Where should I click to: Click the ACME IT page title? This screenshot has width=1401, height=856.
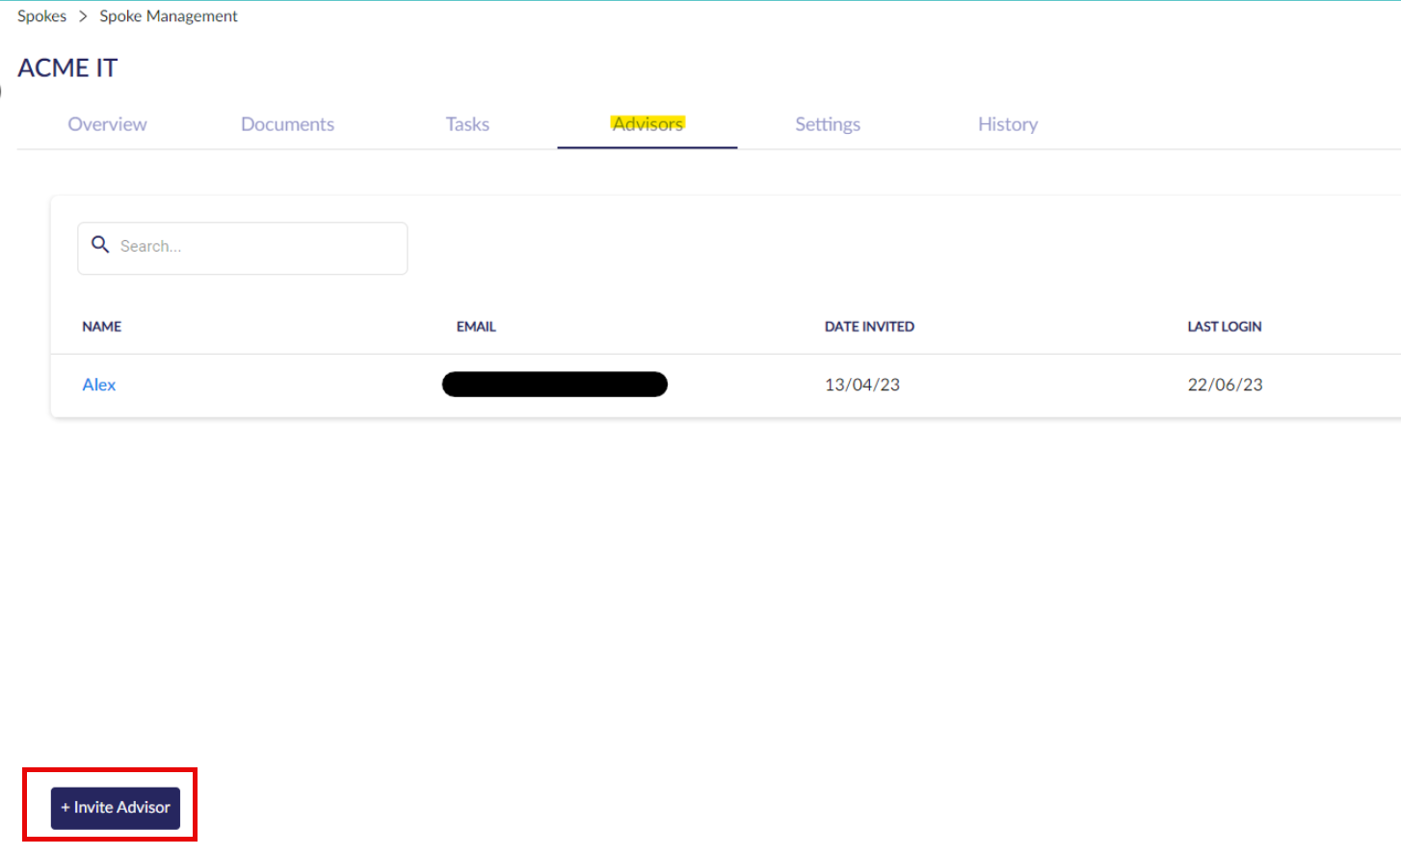(x=67, y=68)
